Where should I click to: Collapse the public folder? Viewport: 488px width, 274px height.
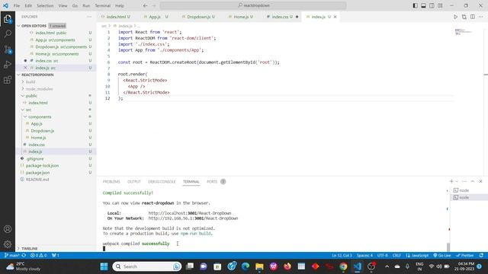tap(31, 96)
